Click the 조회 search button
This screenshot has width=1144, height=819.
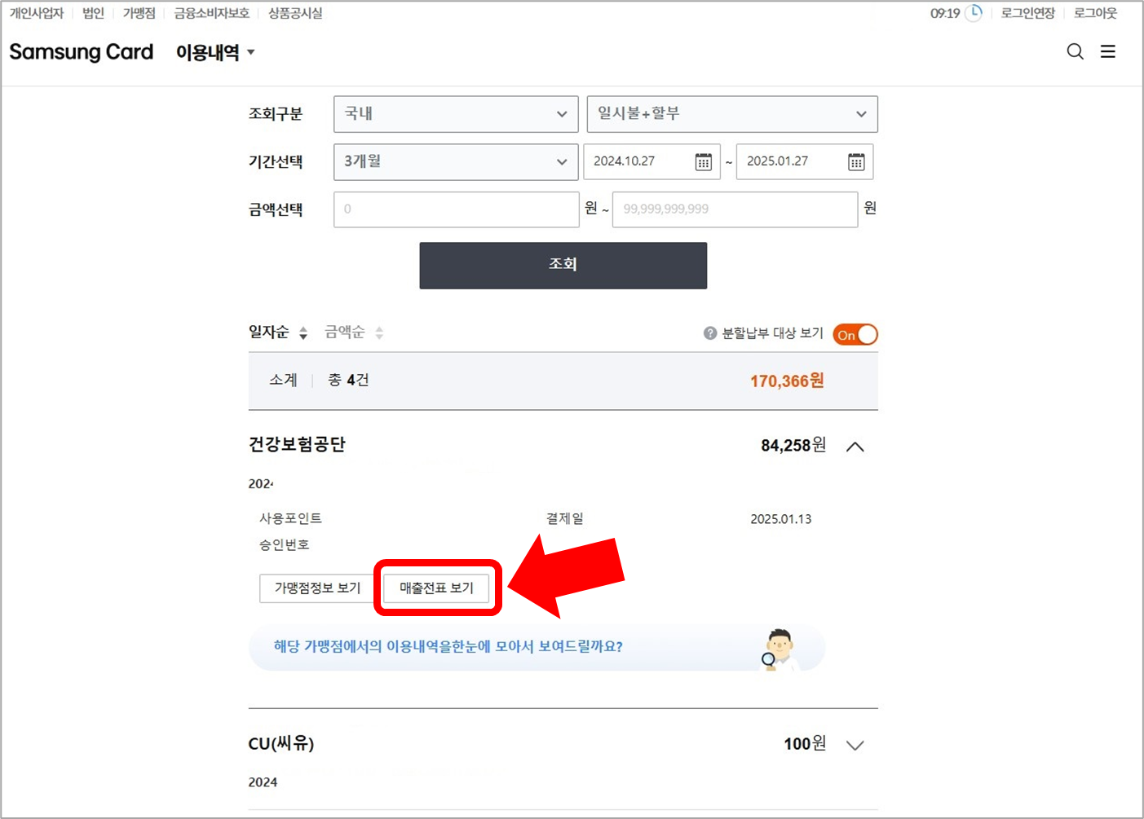(x=563, y=265)
